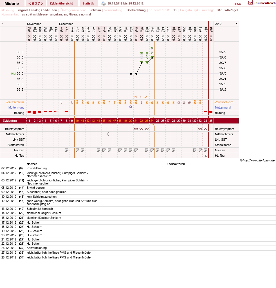Follow the left Zervixschleim row label link
276x288 pixels.
[x=15, y=102]
